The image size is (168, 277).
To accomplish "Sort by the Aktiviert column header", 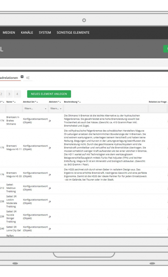I will [x=55, y=102].
